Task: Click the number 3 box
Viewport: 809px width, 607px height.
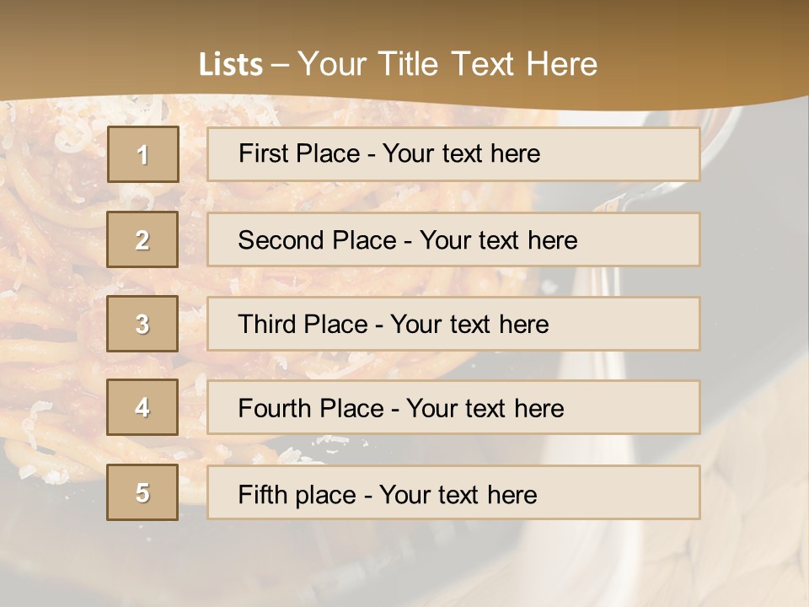Action: click(142, 324)
